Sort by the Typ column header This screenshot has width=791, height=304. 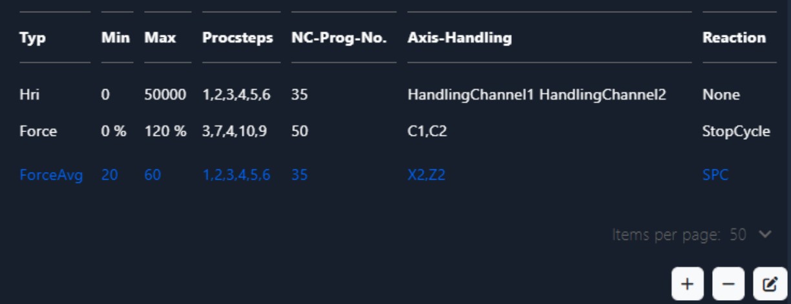pos(32,38)
